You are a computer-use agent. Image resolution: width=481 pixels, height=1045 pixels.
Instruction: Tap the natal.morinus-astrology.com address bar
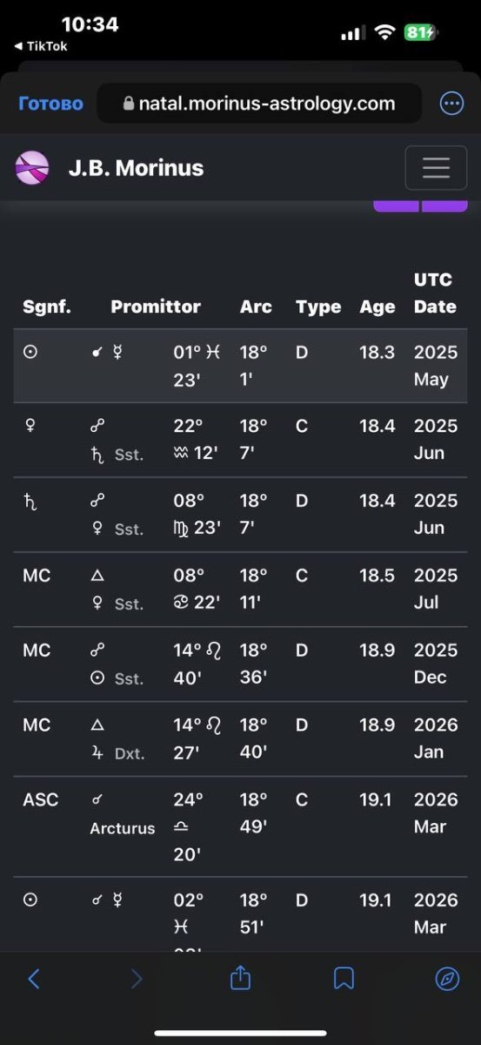coord(259,104)
